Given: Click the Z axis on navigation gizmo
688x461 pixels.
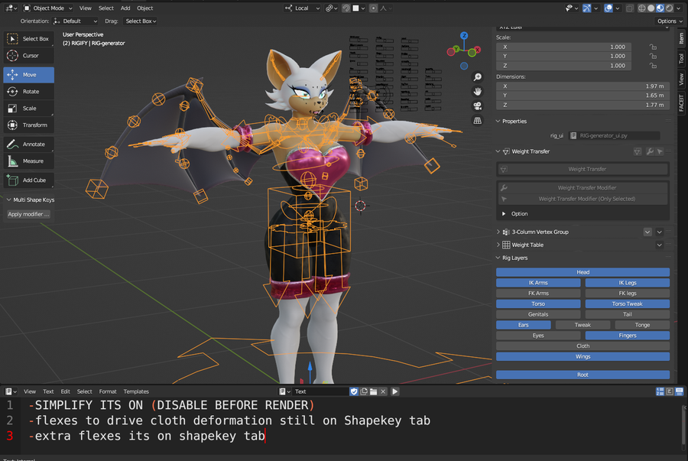Looking at the screenshot, I should point(464,35).
